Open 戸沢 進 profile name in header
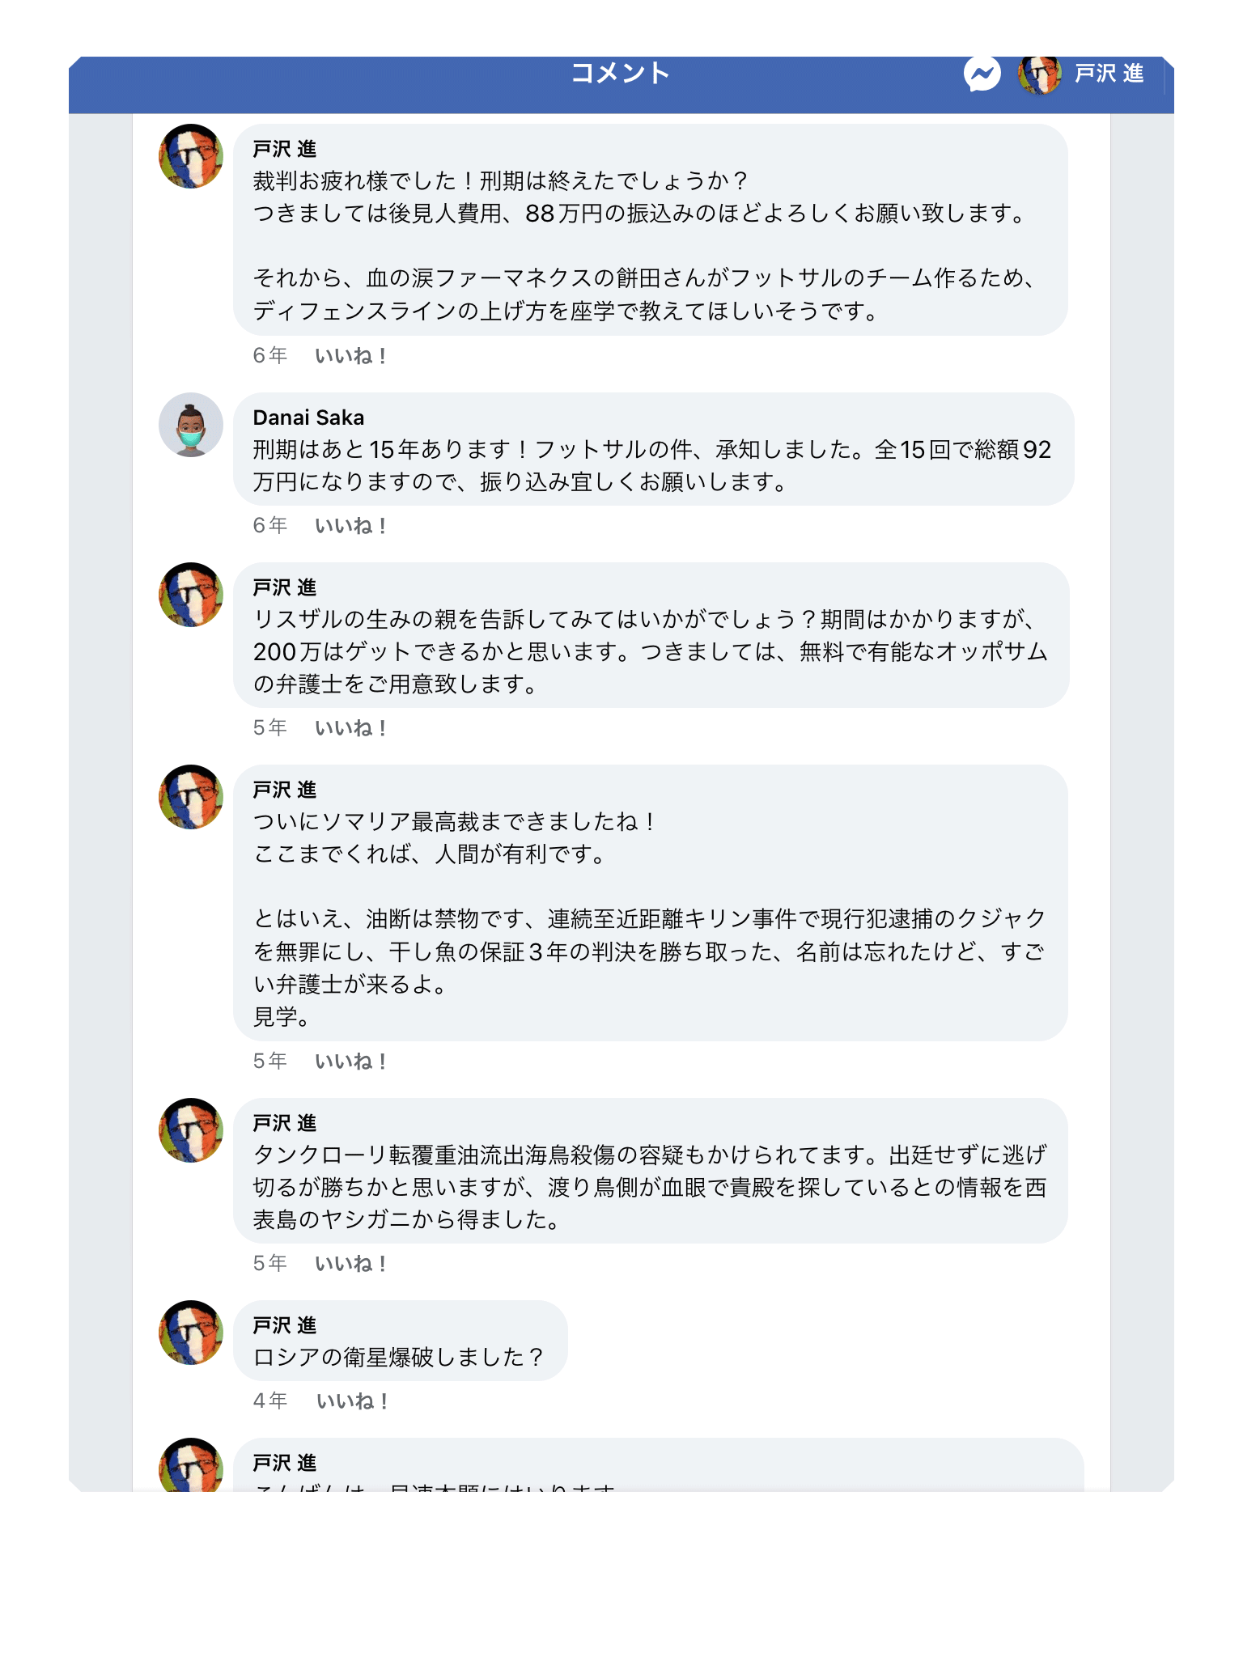1243x1657 pixels. point(1109,74)
